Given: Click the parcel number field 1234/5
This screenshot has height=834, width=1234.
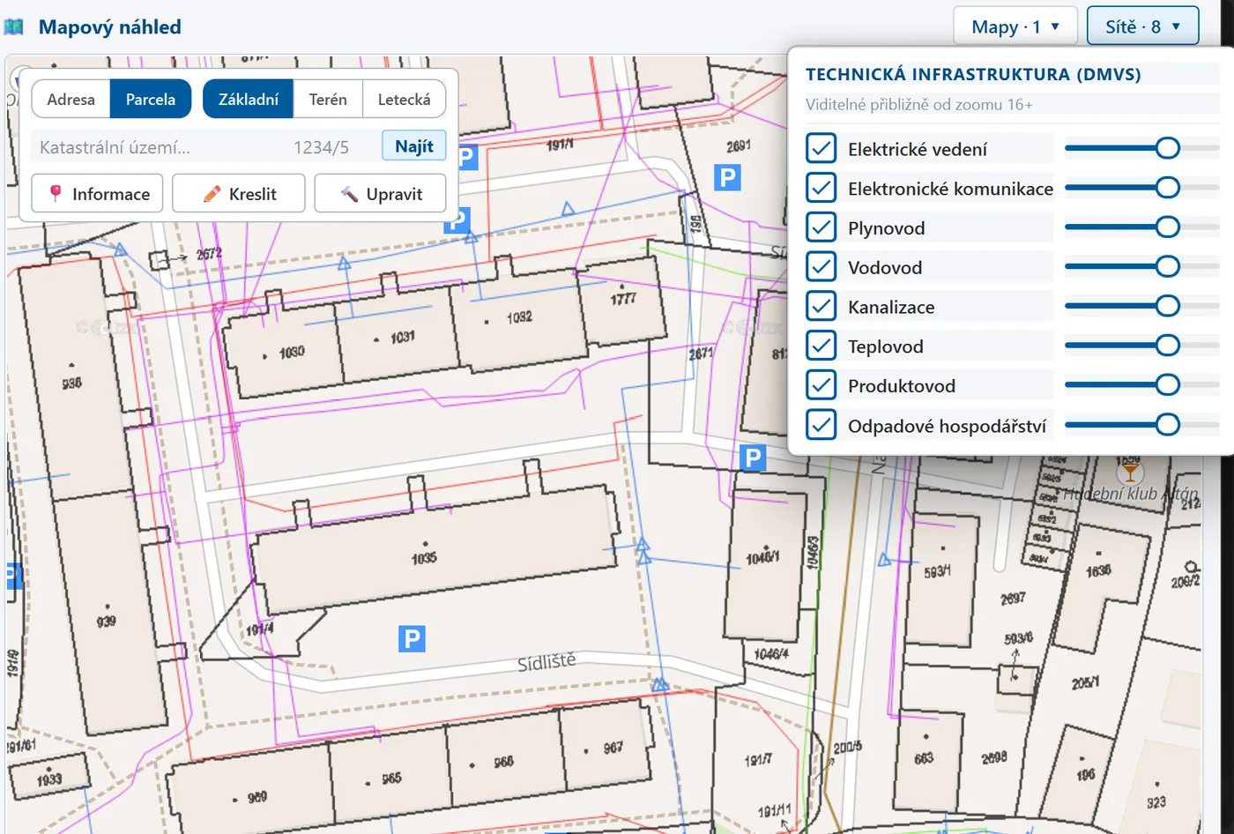Looking at the screenshot, I should tap(331, 147).
